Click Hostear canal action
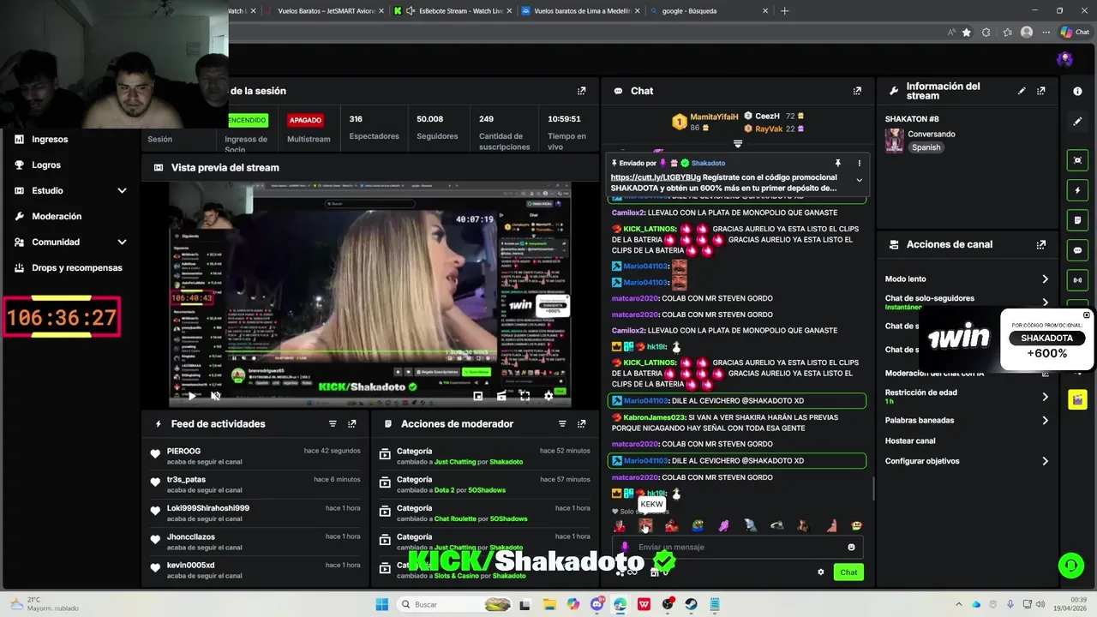This screenshot has width=1097, height=617. click(910, 440)
